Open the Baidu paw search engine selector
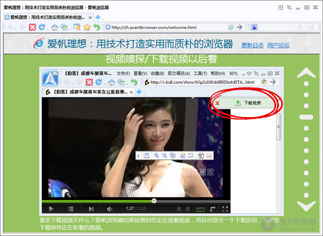 tap(254, 27)
